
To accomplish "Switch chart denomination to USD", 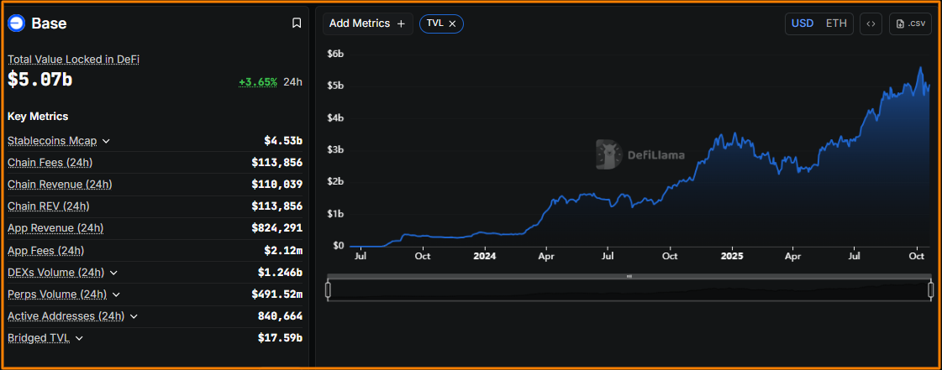I will (803, 23).
